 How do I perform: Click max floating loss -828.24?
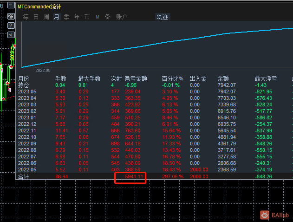pos(263,105)
